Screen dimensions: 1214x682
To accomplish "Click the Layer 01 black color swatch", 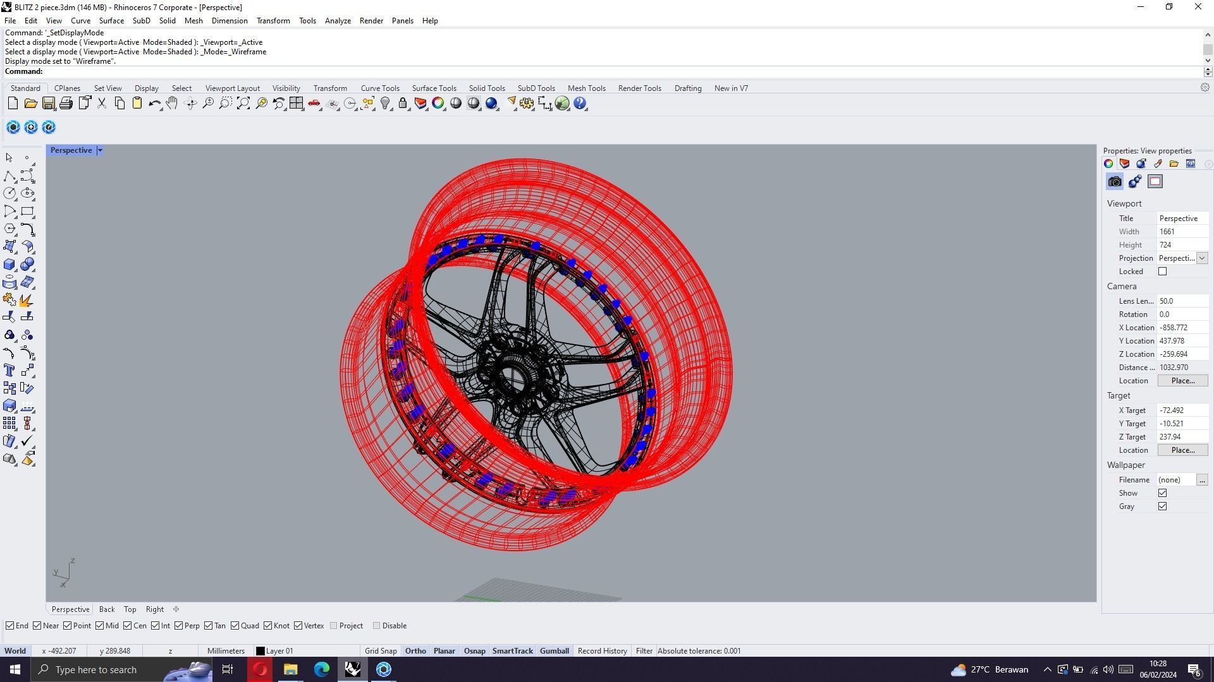I will click(260, 651).
